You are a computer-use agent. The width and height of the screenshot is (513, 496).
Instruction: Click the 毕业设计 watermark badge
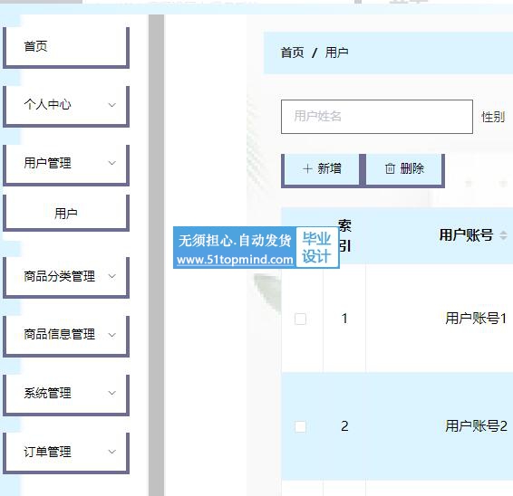316,247
